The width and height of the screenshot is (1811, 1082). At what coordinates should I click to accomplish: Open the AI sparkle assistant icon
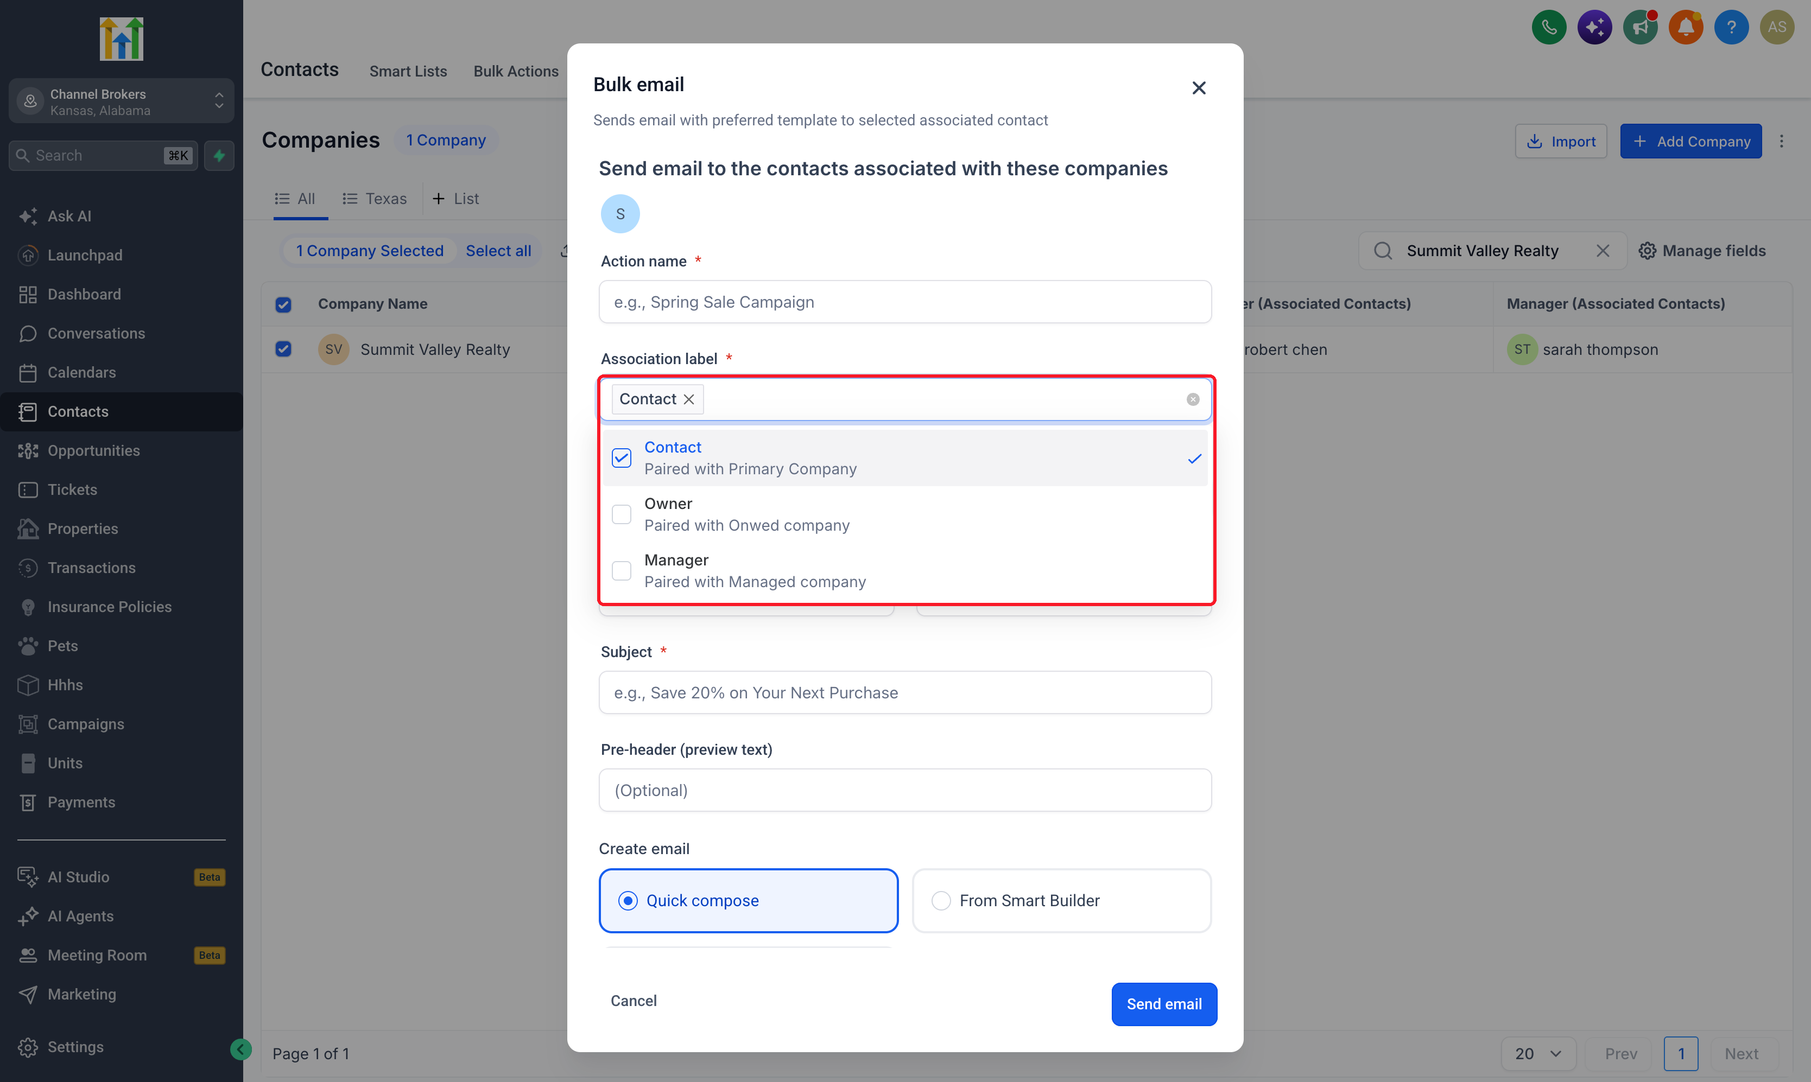[x=1594, y=27]
